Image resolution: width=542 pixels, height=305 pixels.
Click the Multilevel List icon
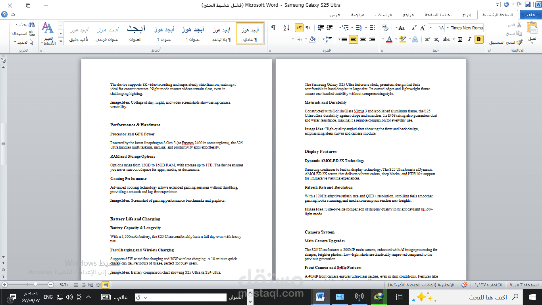346,28
